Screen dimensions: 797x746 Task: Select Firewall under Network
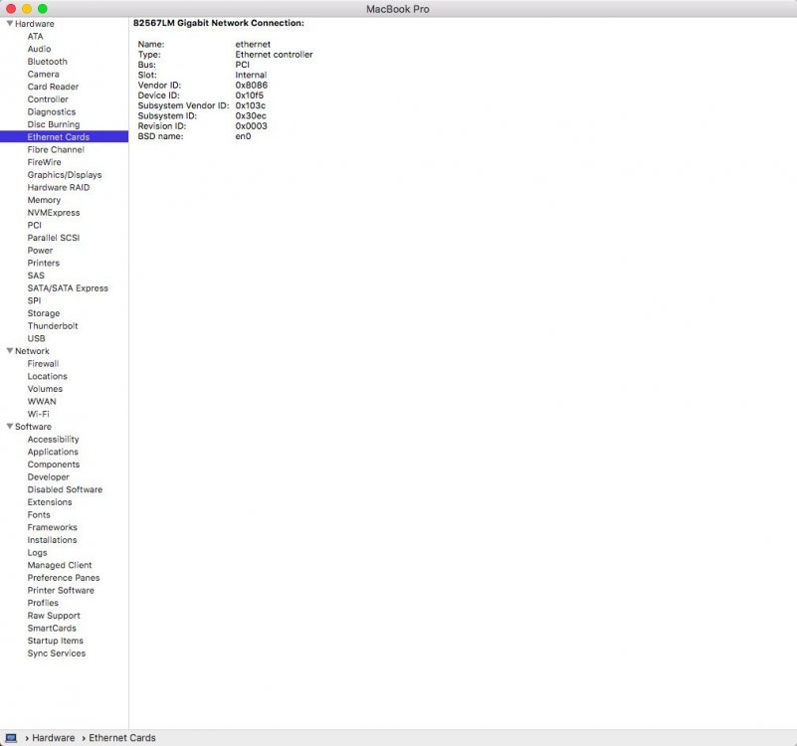(x=43, y=364)
